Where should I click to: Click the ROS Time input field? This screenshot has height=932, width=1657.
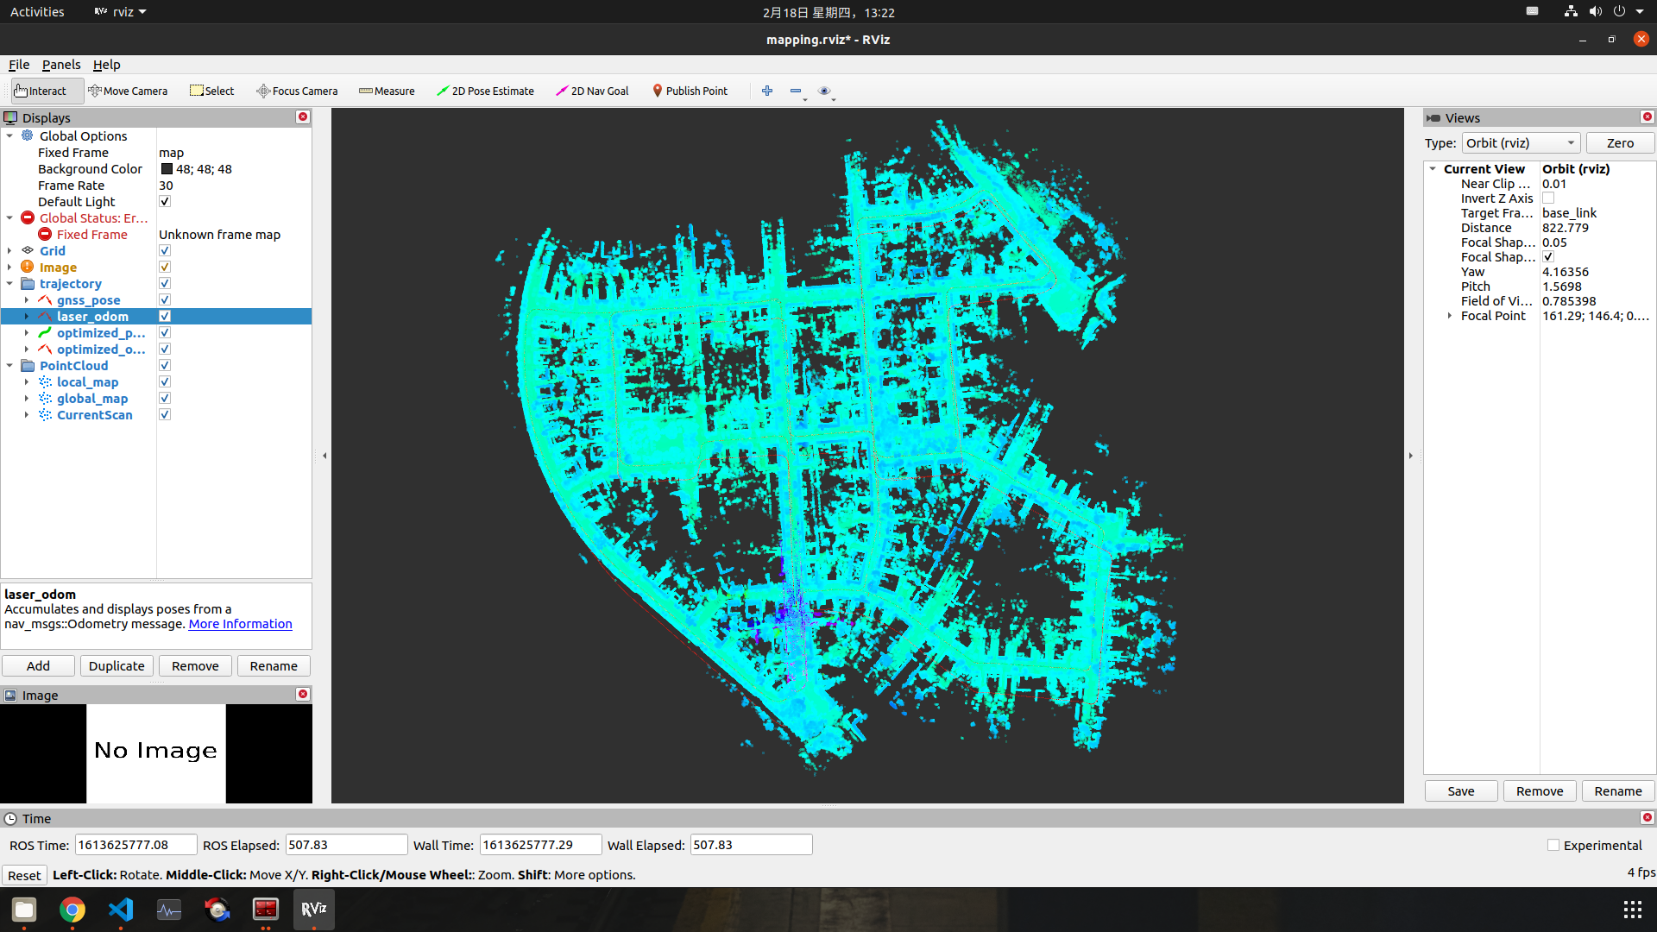[x=135, y=845]
